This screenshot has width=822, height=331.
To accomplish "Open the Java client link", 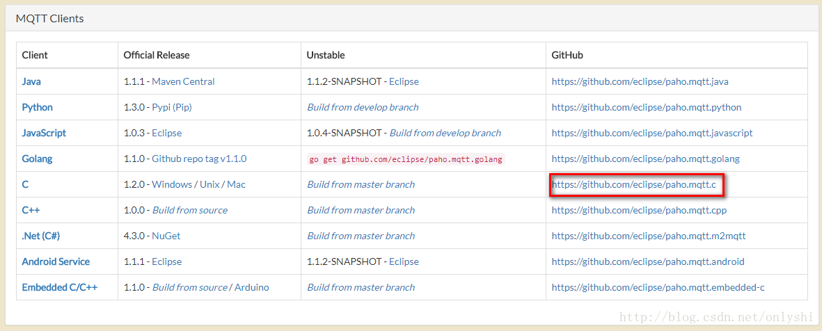I will click(x=31, y=81).
